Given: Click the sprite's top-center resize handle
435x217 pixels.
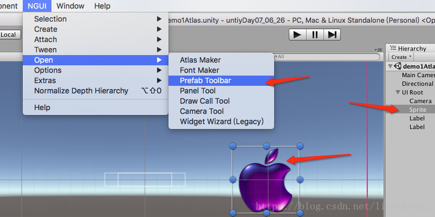Looking at the screenshot, I should (267, 146).
